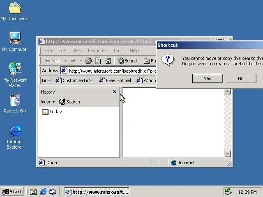Open the Tools menu
Screen dimensions: 263x197
coord(118,50)
